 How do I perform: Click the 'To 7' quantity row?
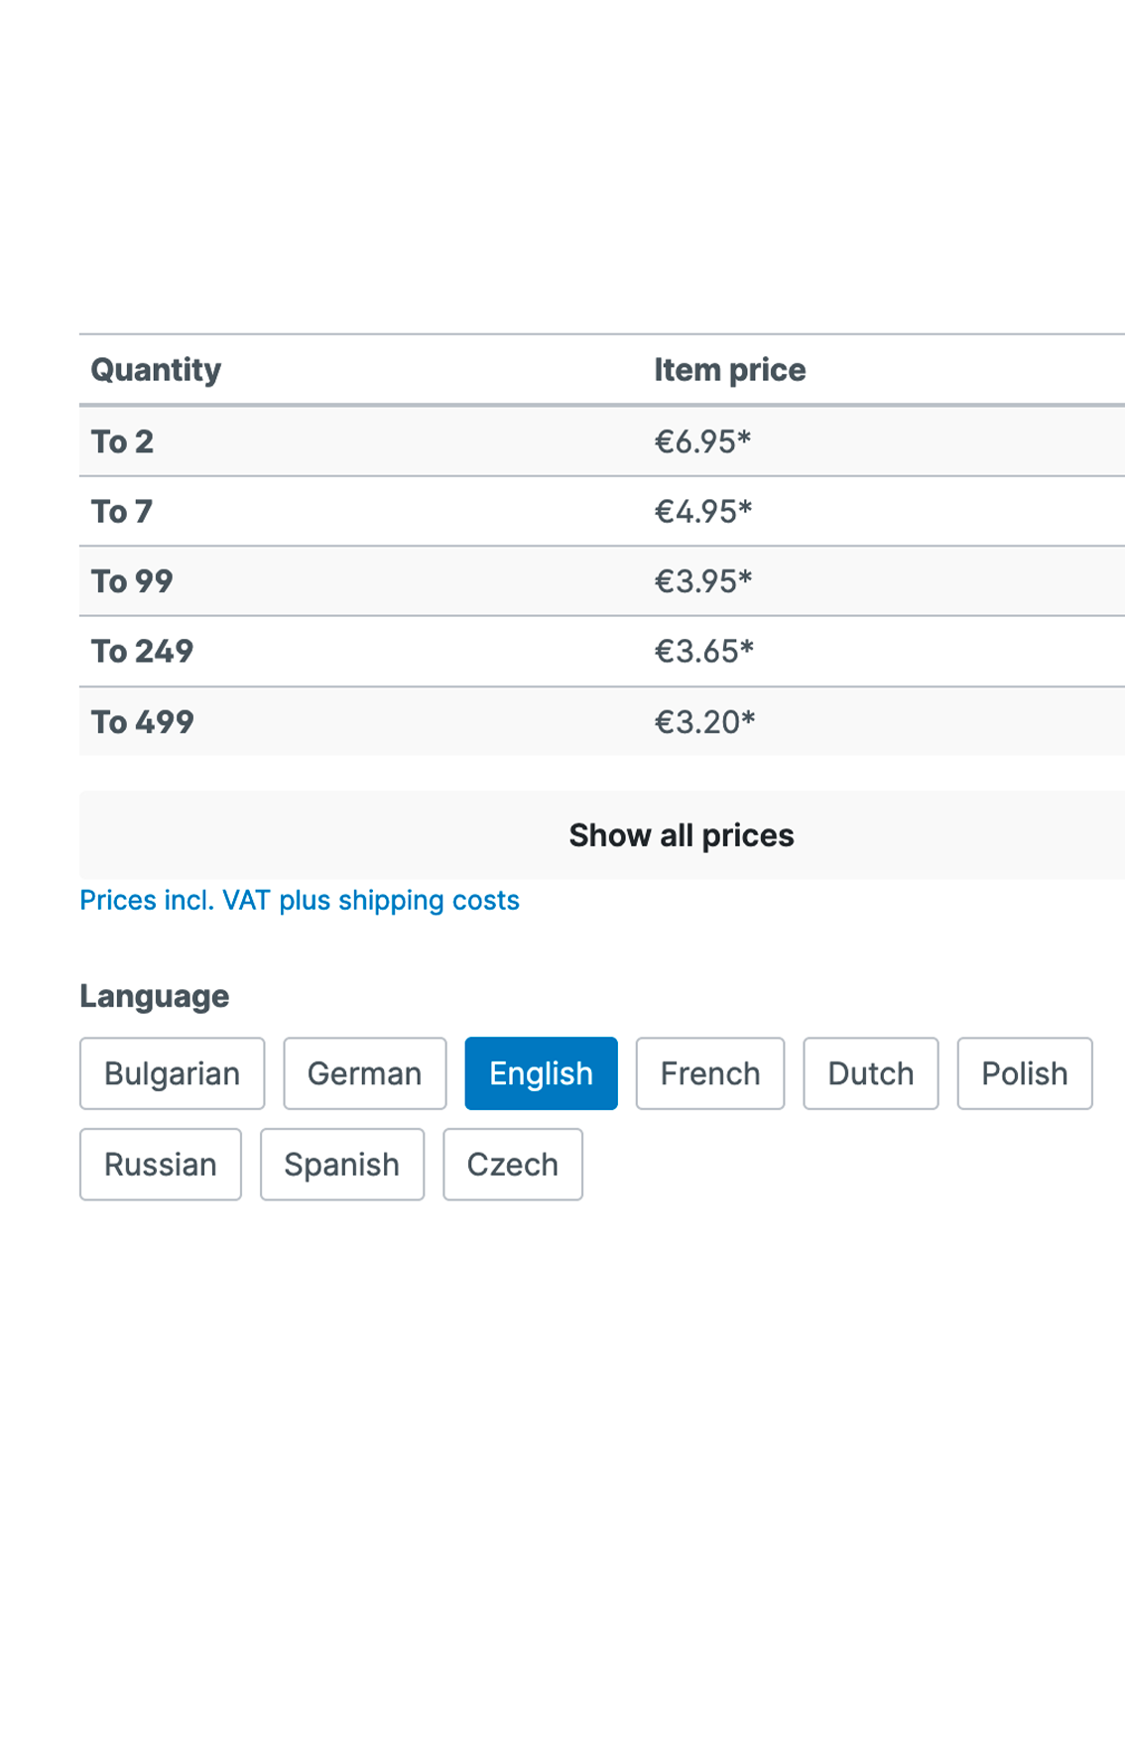(602, 511)
